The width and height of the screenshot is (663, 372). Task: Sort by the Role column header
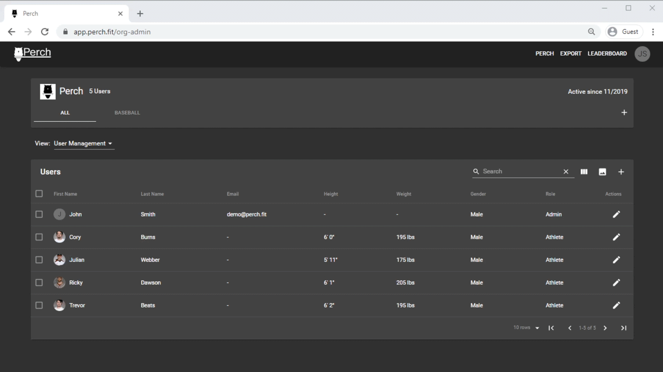coord(550,194)
